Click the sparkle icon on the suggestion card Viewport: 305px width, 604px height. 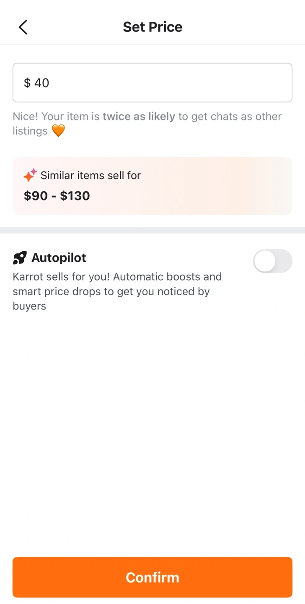click(x=30, y=175)
